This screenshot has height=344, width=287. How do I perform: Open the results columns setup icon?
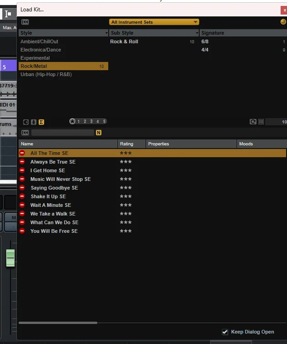(261, 122)
